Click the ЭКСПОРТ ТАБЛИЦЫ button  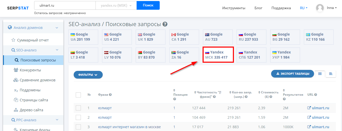(292, 74)
